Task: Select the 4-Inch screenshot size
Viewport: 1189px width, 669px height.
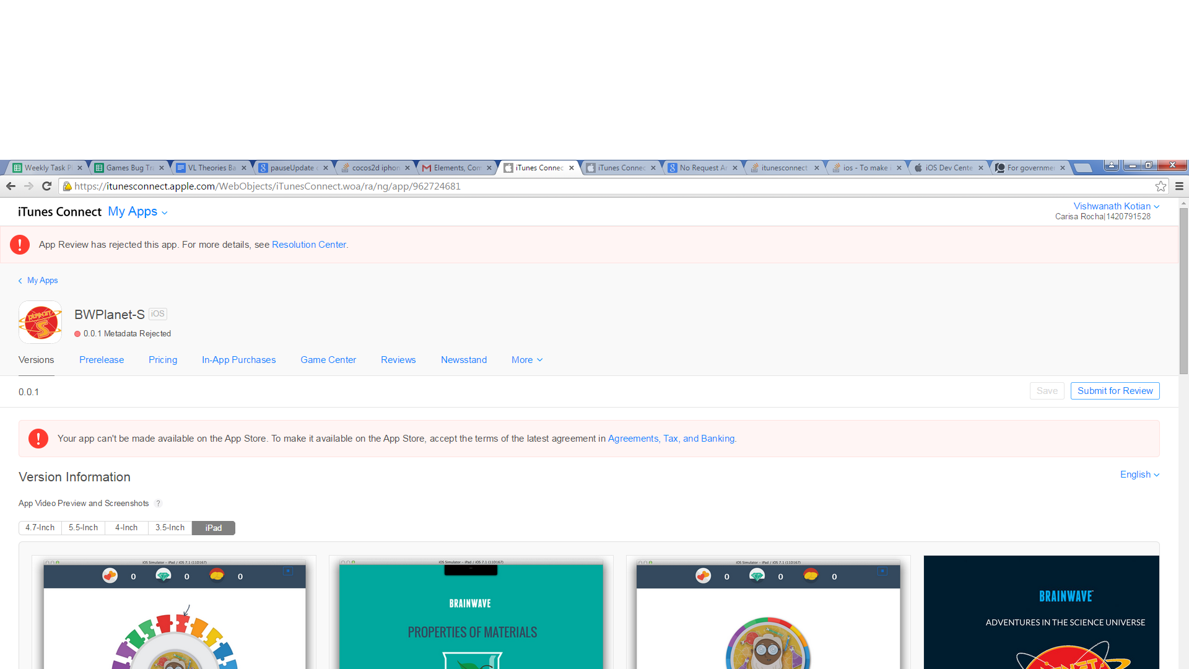Action: [126, 528]
